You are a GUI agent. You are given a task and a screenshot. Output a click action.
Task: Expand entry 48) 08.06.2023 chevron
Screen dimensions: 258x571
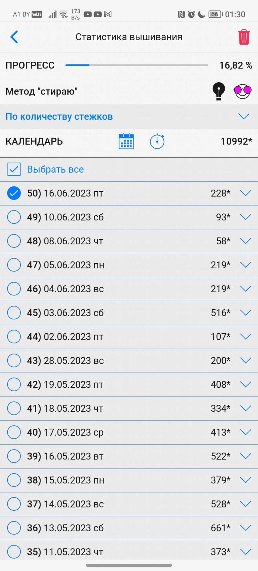coord(245,241)
